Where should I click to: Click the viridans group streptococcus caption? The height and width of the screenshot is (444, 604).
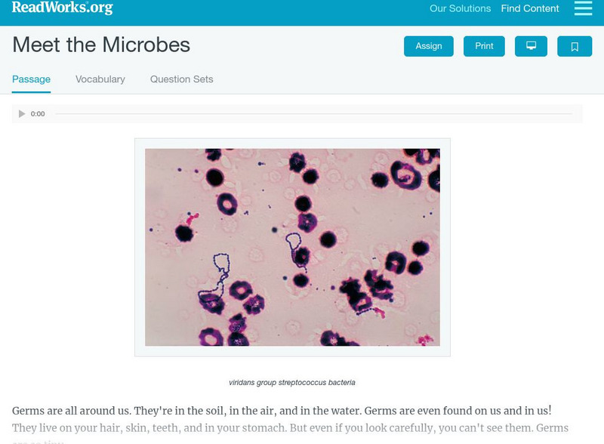coord(292,383)
